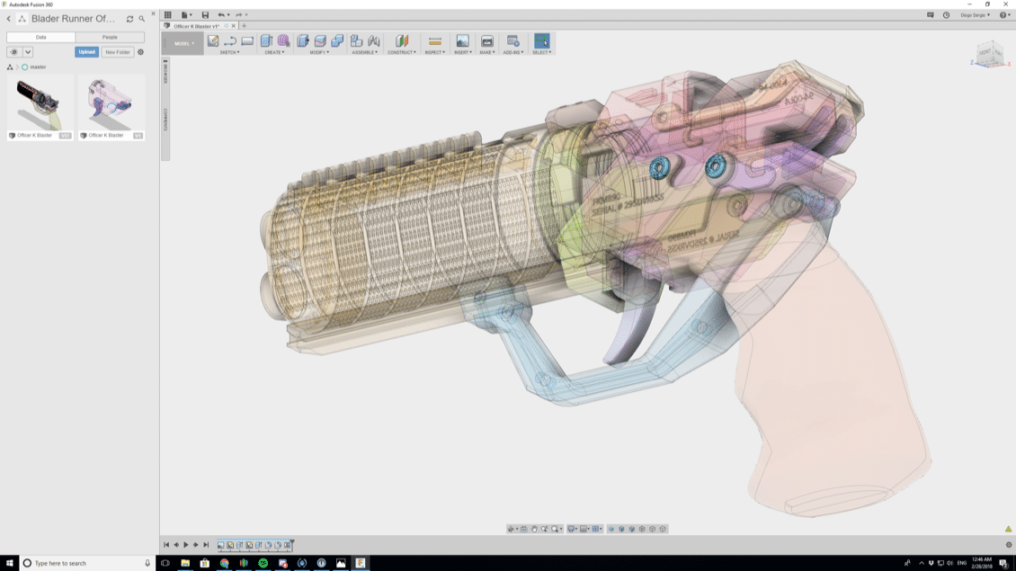
Task: Open the File menu dropdown
Action: [187, 15]
